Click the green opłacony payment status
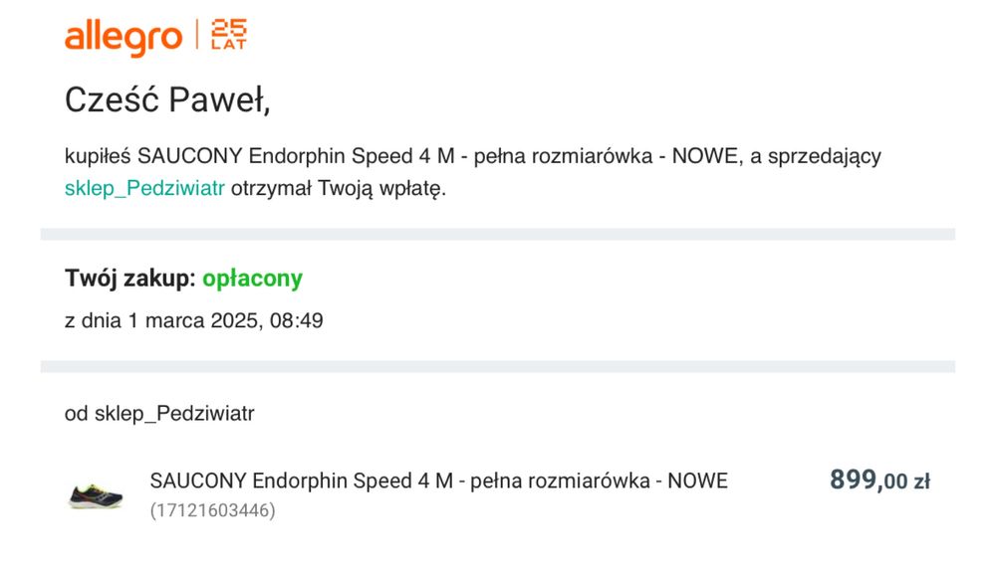 tap(252, 279)
